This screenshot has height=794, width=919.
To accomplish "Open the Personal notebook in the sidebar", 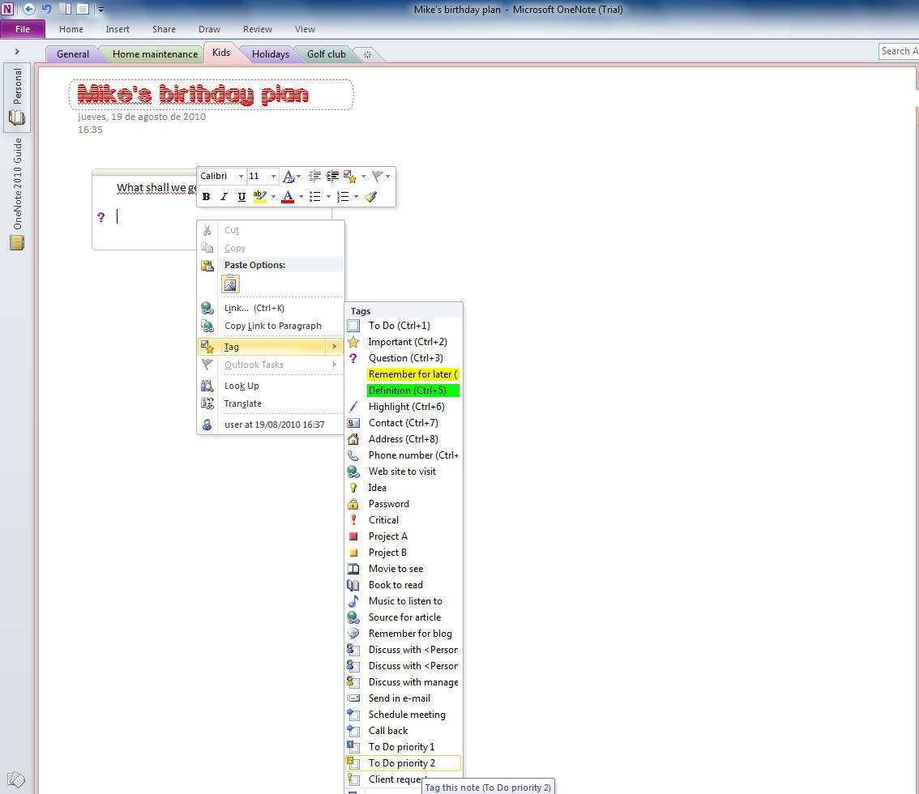I will coord(17,96).
